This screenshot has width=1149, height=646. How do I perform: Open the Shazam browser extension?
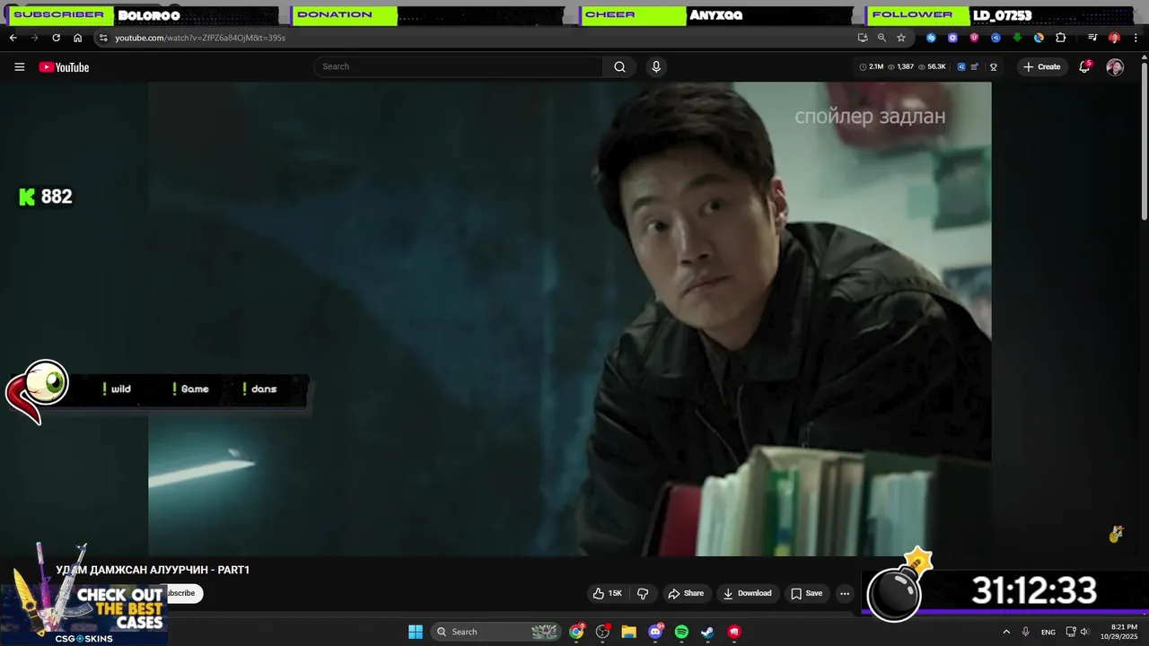coord(931,38)
